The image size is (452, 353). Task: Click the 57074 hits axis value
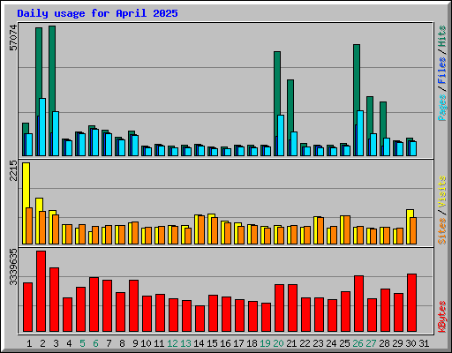click(13, 38)
